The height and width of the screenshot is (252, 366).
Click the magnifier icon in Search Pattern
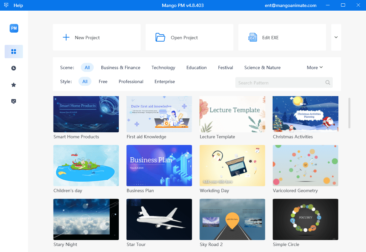(328, 83)
